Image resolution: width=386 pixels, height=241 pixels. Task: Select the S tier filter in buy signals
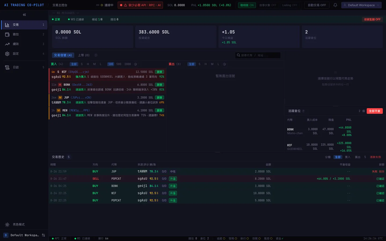tap(82, 64)
